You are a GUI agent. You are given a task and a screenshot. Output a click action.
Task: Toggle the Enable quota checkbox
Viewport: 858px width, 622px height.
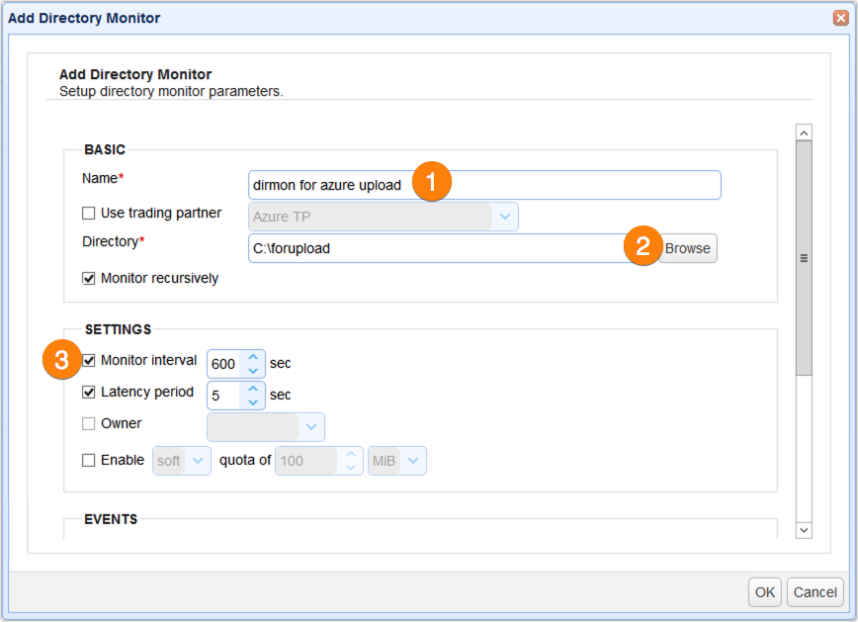87,460
